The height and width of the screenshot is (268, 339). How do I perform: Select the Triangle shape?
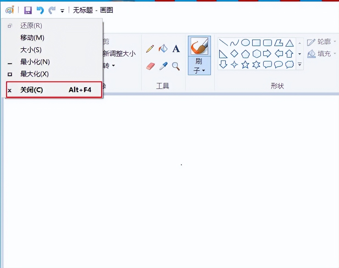tap(289, 43)
